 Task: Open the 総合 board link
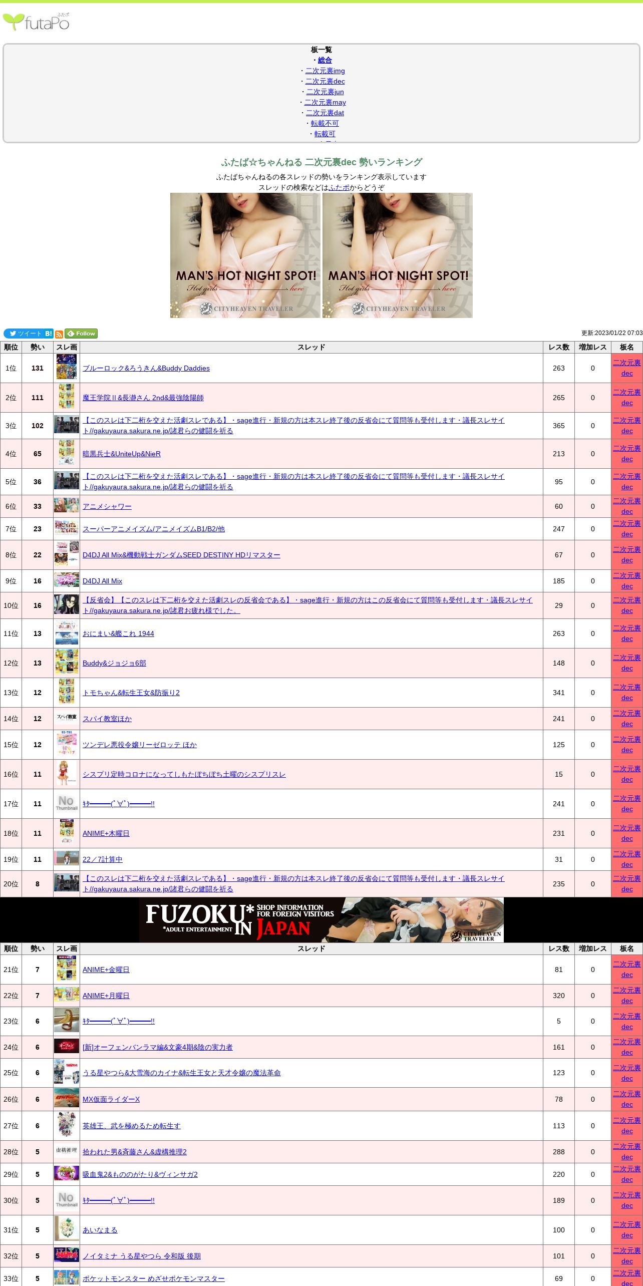coord(325,60)
